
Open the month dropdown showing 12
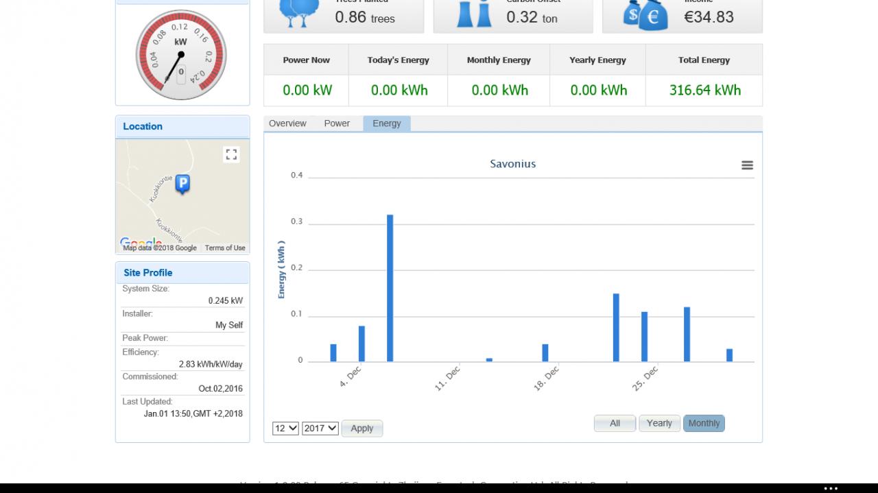pos(285,428)
